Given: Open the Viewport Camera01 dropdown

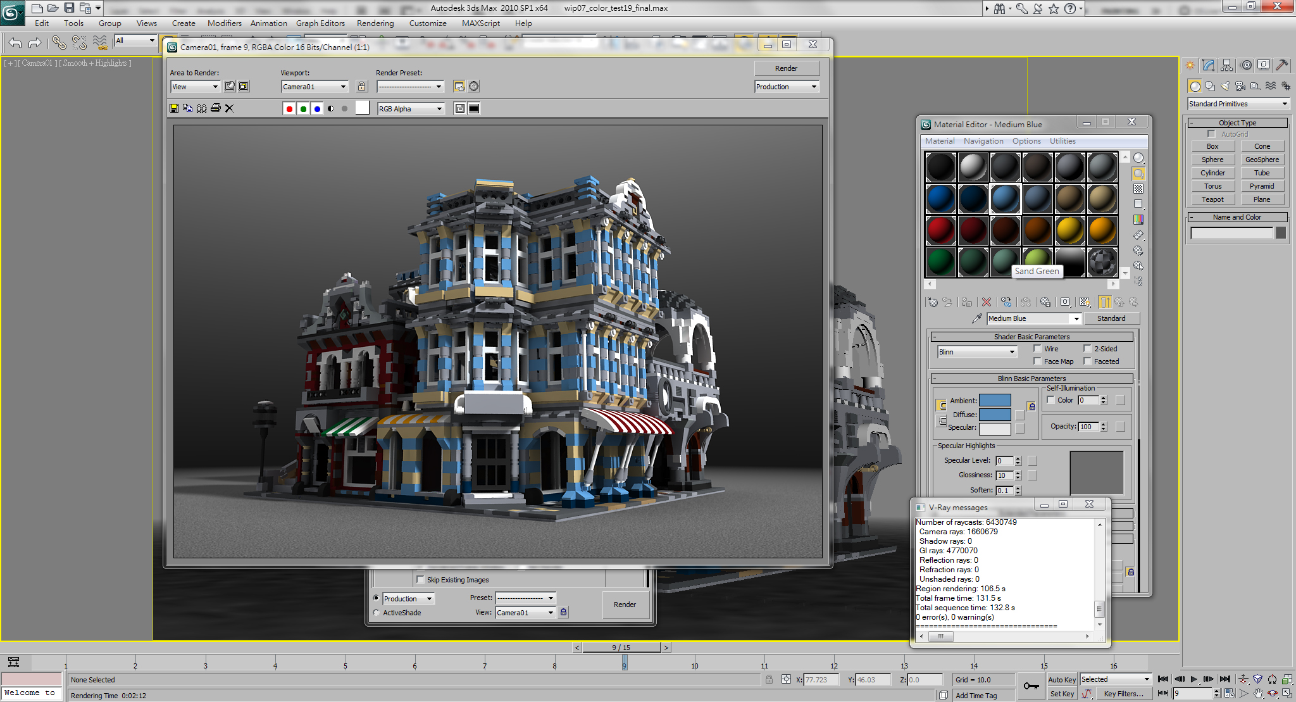Looking at the screenshot, I should point(342,86).
